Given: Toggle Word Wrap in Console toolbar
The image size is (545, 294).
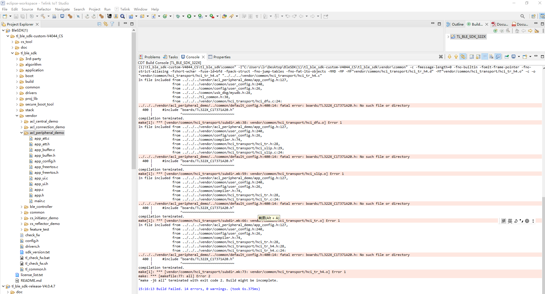Looking at the screenshot, I should coord(485,57).
